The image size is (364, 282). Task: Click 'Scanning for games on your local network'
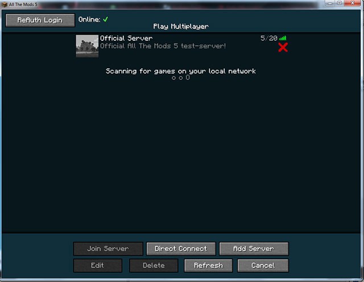coord(181,71)
